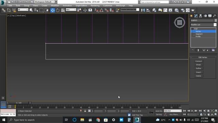Toggle the Selection Lock icon
This screenshot has height=123, width=218.
(85, 111)
